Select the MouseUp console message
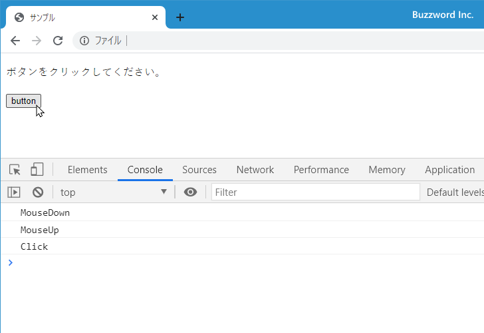This screenshot has width=484, height=333. [242, 230]
